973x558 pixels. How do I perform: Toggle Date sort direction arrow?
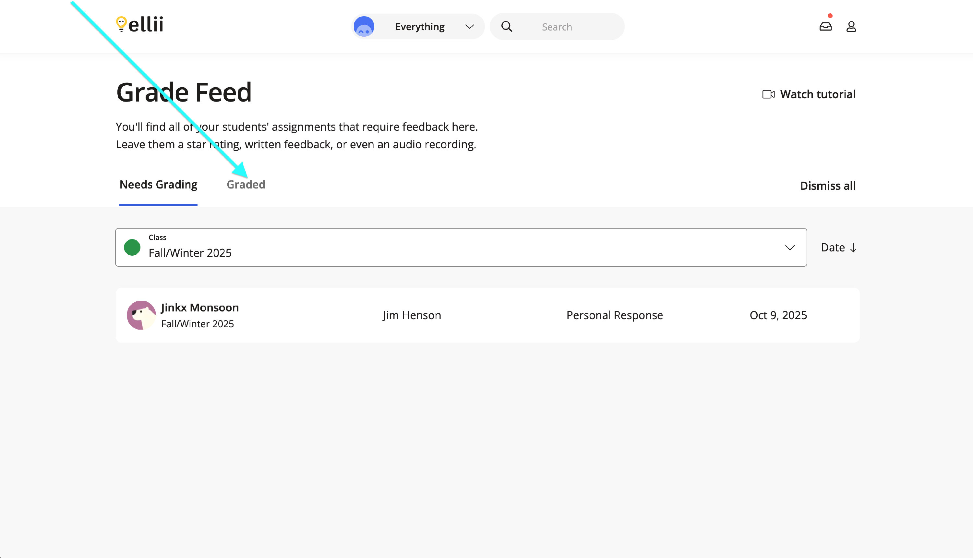pyautogui.click(x=853, y=248)
